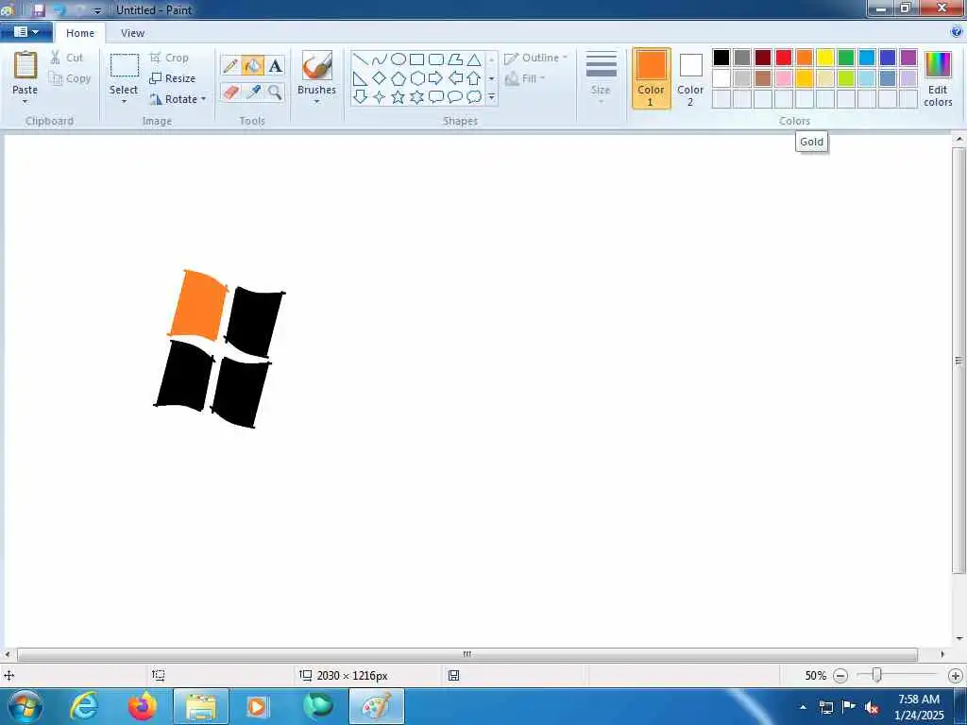Choose the Rounded rectangular callout shape

[436, 97]
